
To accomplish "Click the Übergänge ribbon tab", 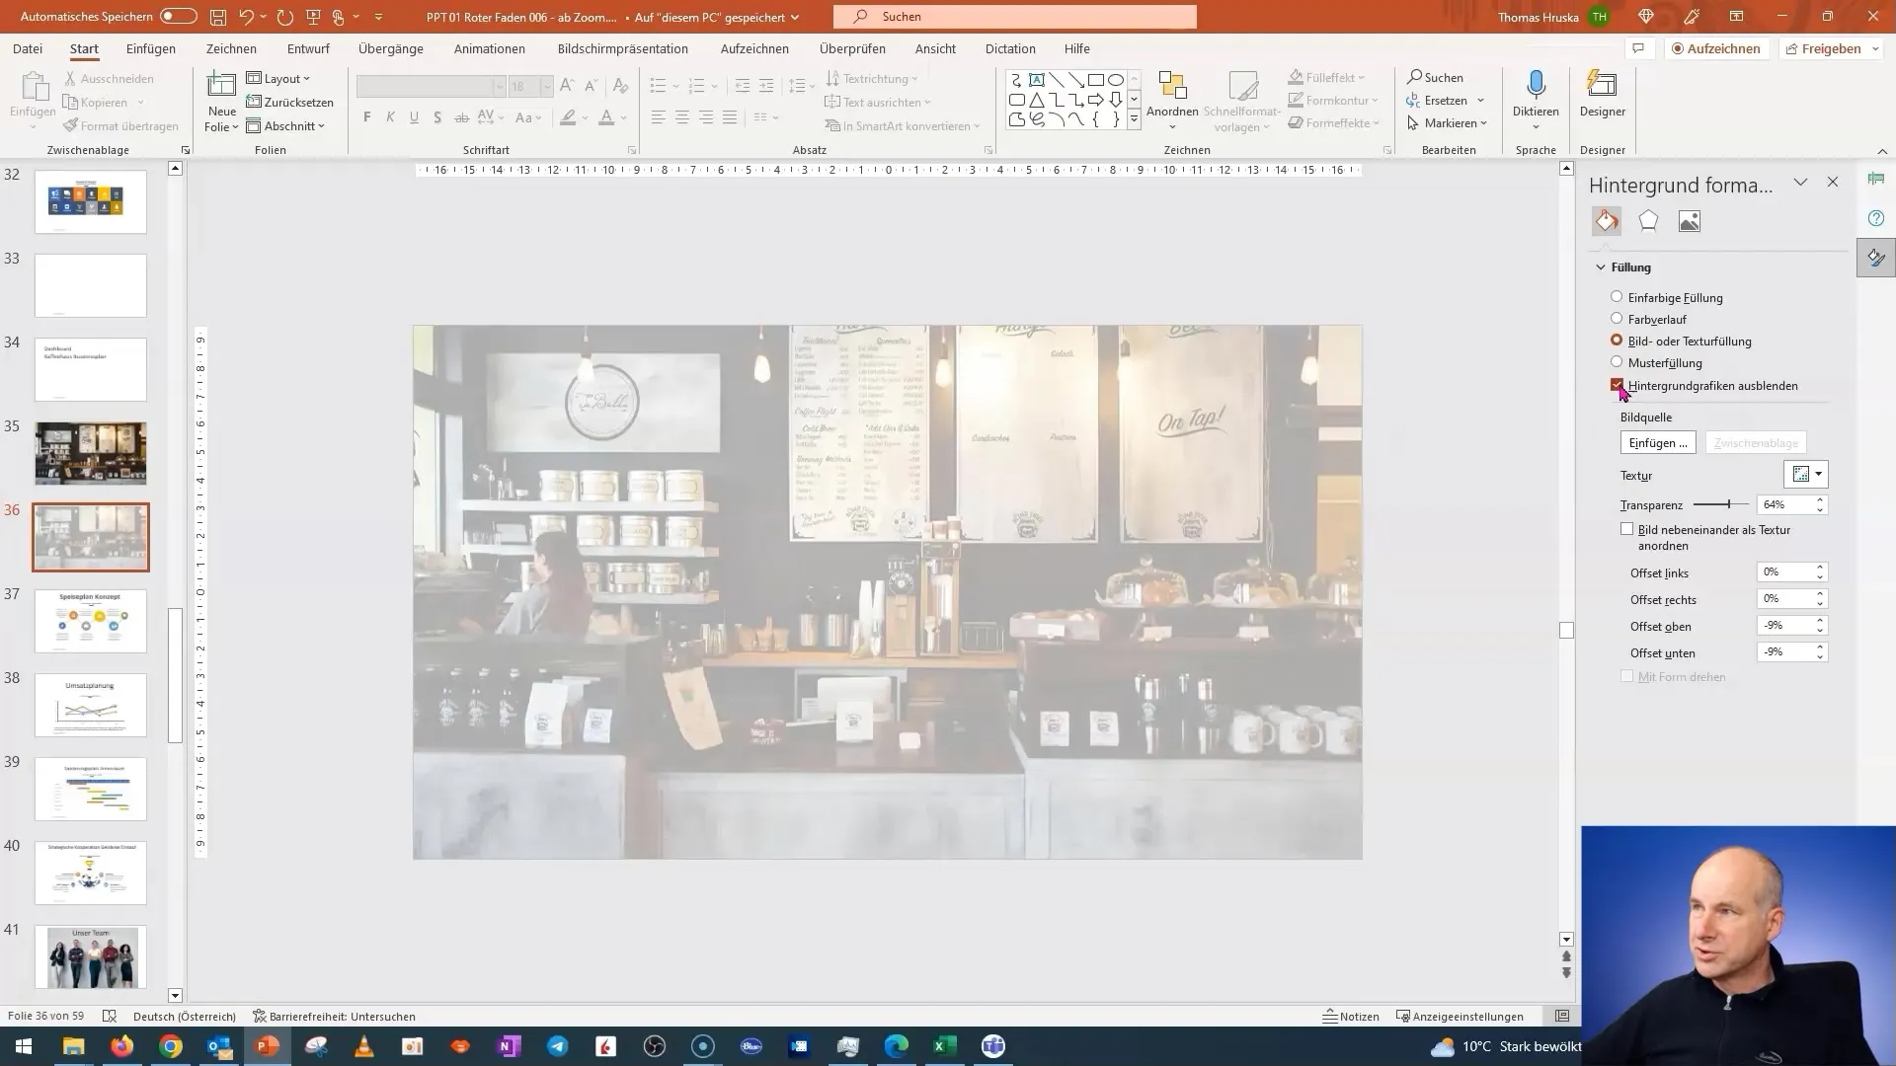I will tap(391, 48).
